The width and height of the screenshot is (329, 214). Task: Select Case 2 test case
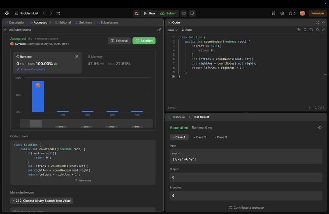coord(200,137)
